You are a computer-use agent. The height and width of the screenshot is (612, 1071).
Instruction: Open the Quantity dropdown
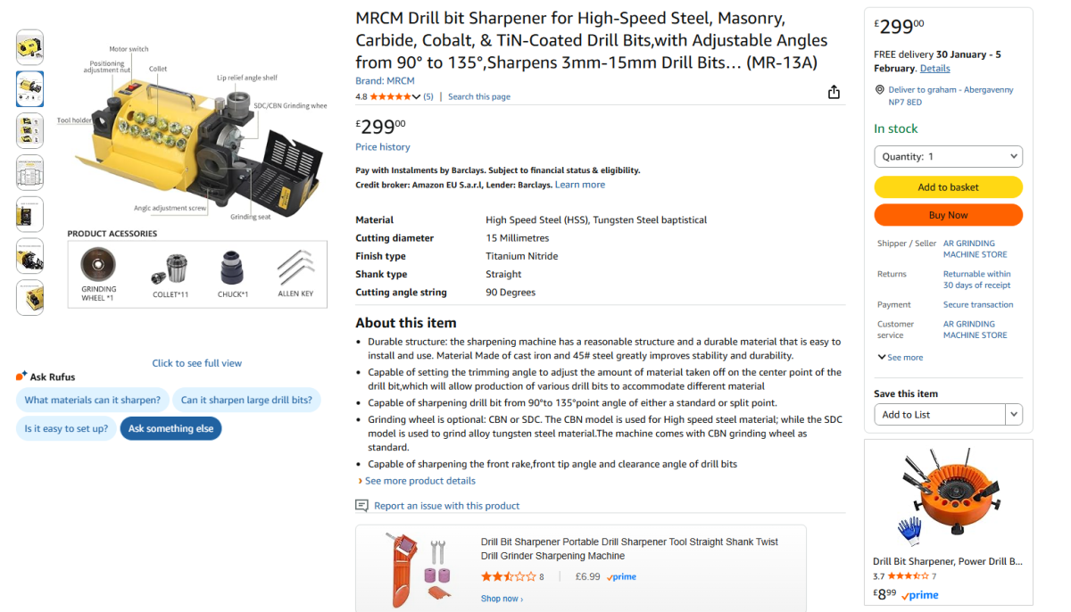[948, 156]
